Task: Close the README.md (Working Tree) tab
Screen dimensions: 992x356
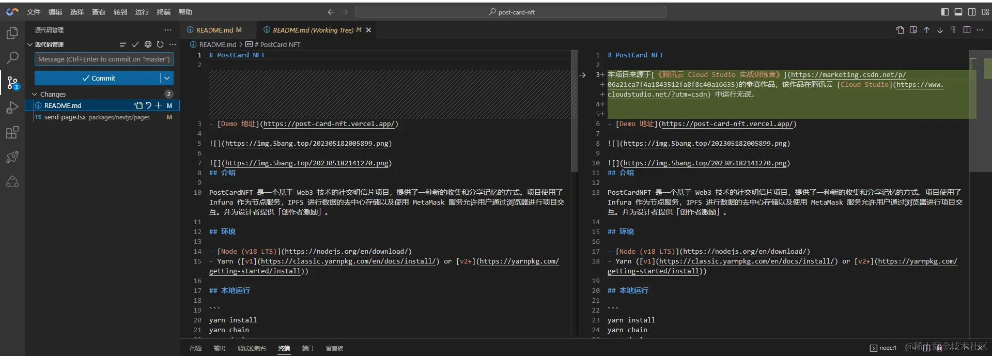Action: tap(368, 30)
